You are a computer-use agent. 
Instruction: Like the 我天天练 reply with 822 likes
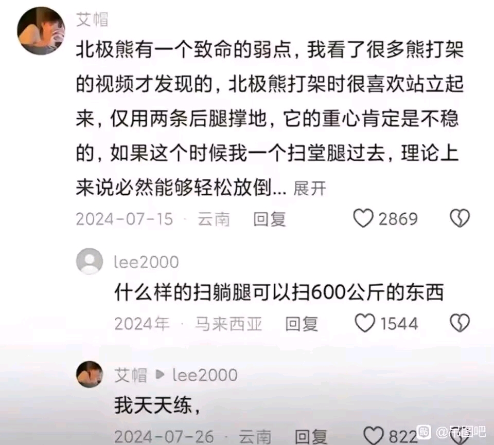374,436
